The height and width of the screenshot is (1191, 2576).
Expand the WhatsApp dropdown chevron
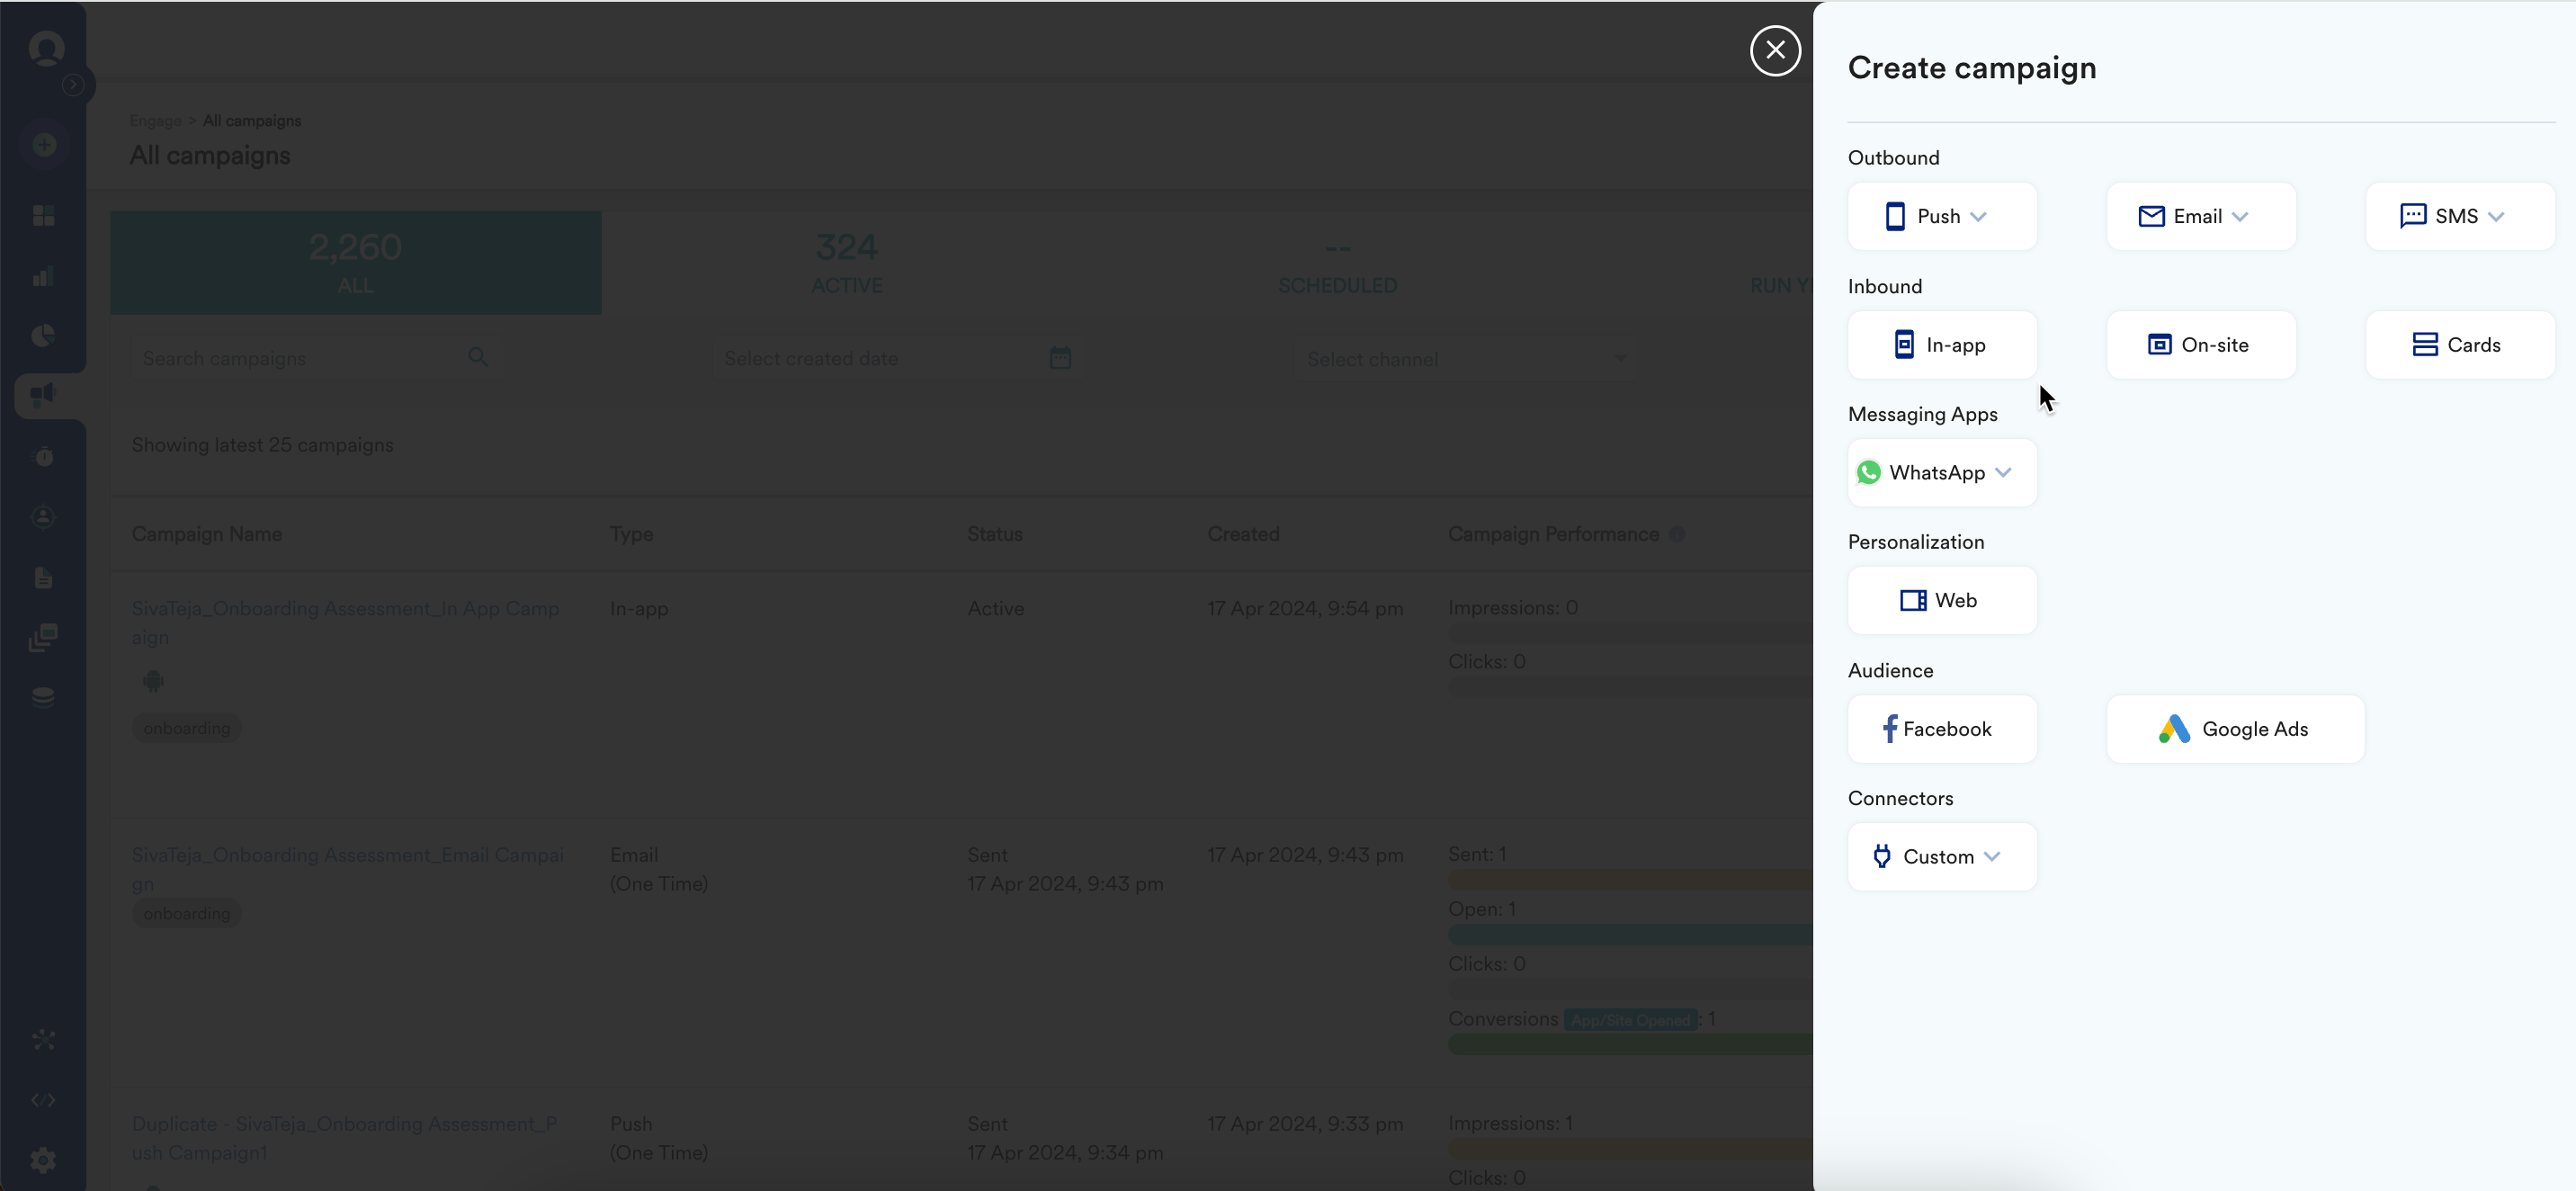[2003, 472]
